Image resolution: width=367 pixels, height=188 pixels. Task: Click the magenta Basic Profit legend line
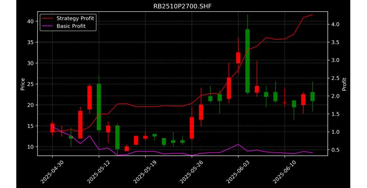click(x=48, y=26)
